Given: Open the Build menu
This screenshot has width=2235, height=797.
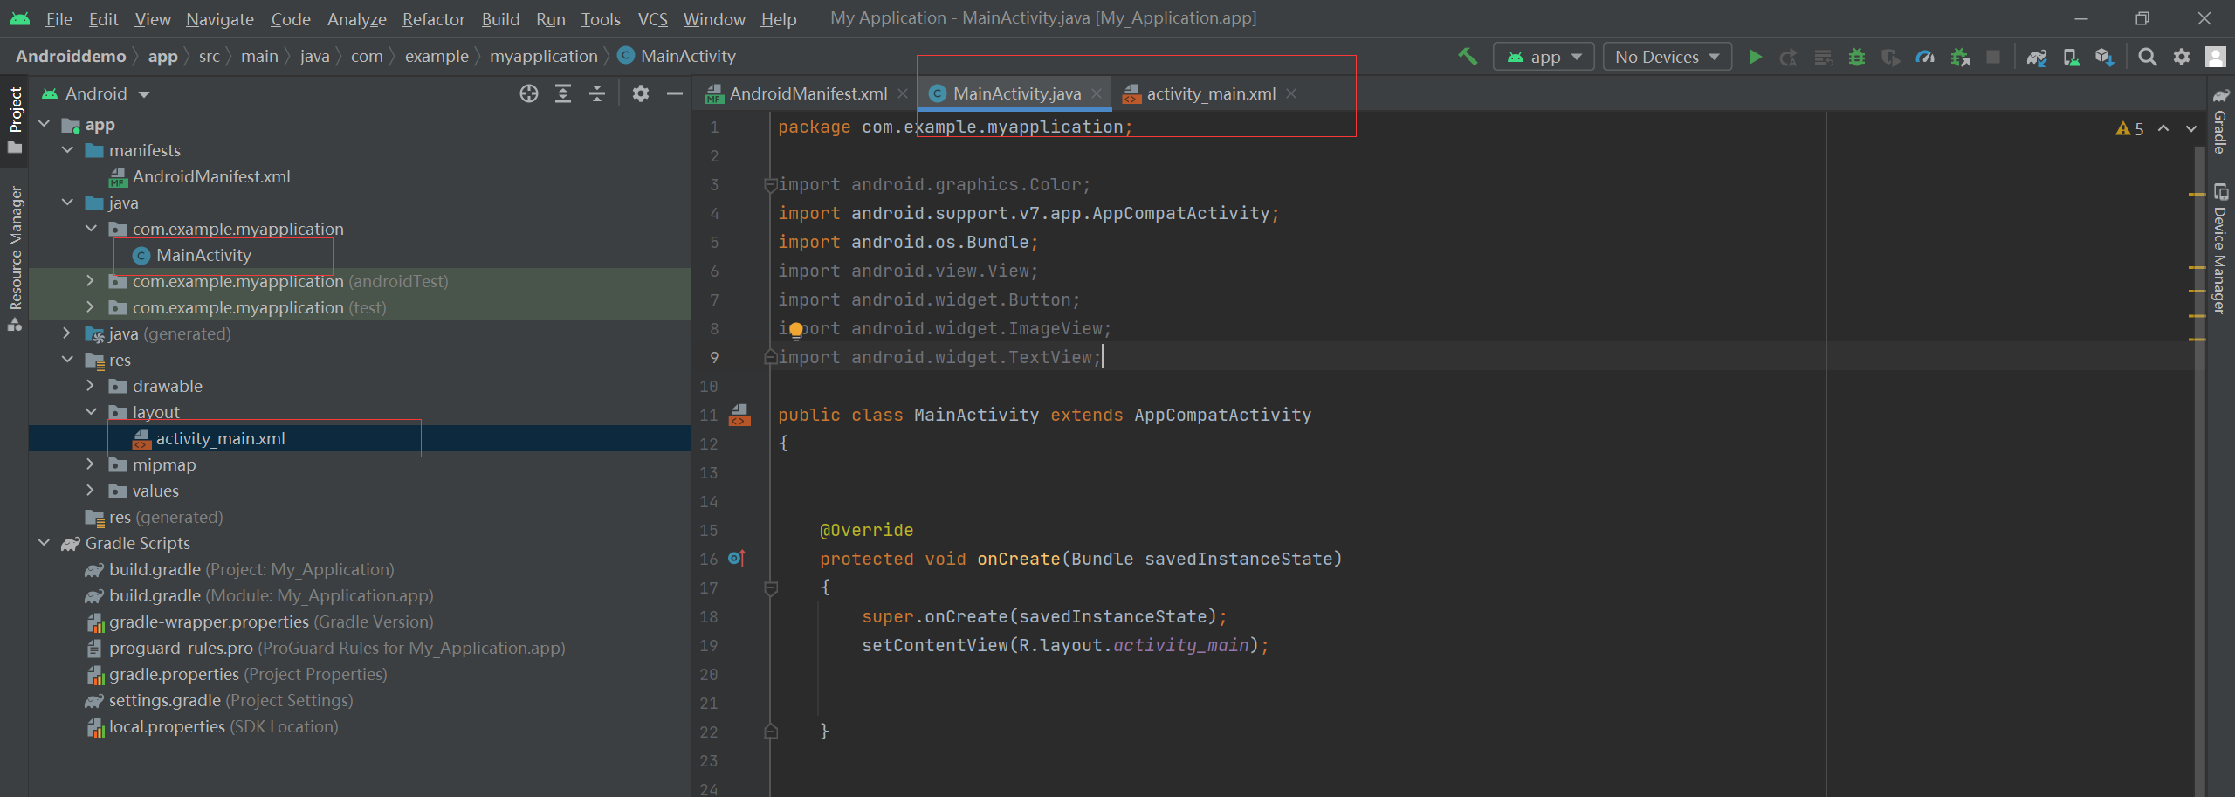Looking at the screenshot, I should tap(500, 18).
